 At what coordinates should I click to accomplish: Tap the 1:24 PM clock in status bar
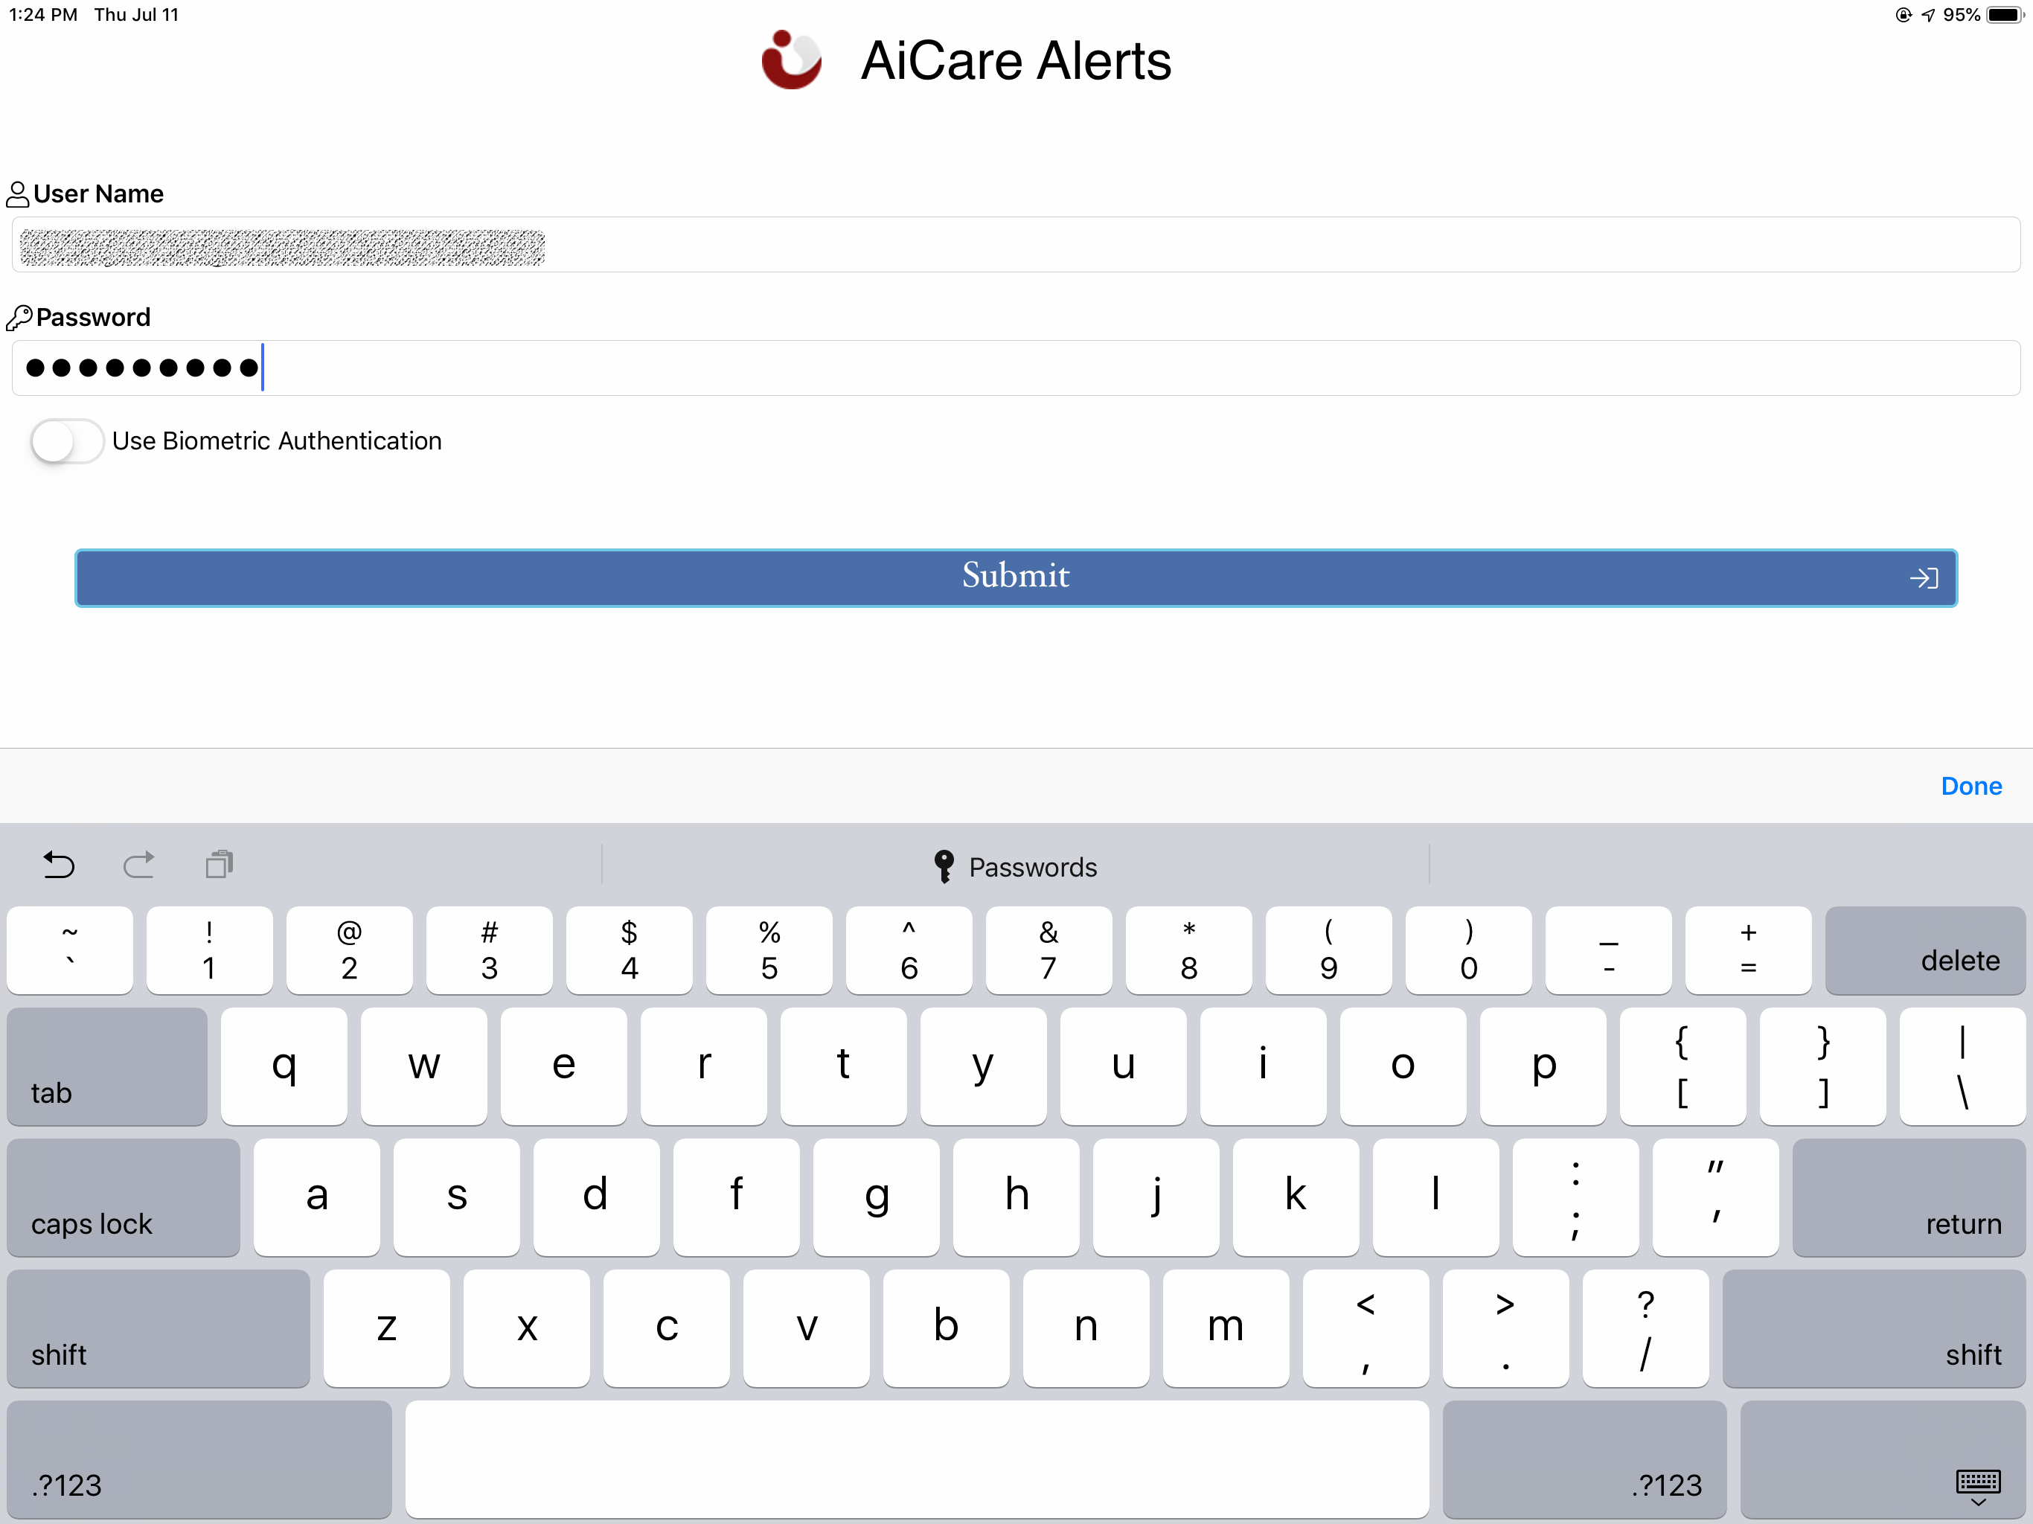42,15
